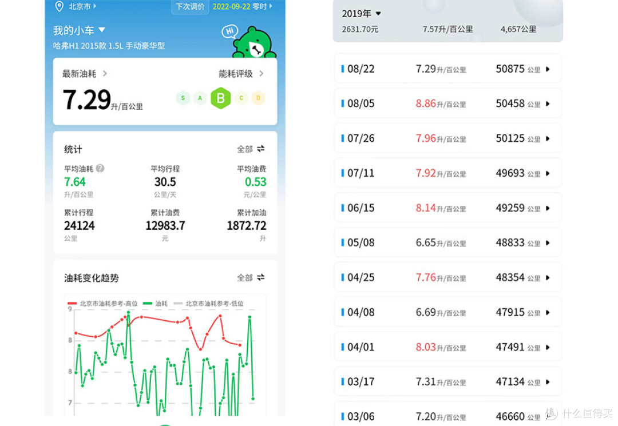618x426 pixels.
Task: Select the 12983.7 累计油费 value
Action: (165, 226)
